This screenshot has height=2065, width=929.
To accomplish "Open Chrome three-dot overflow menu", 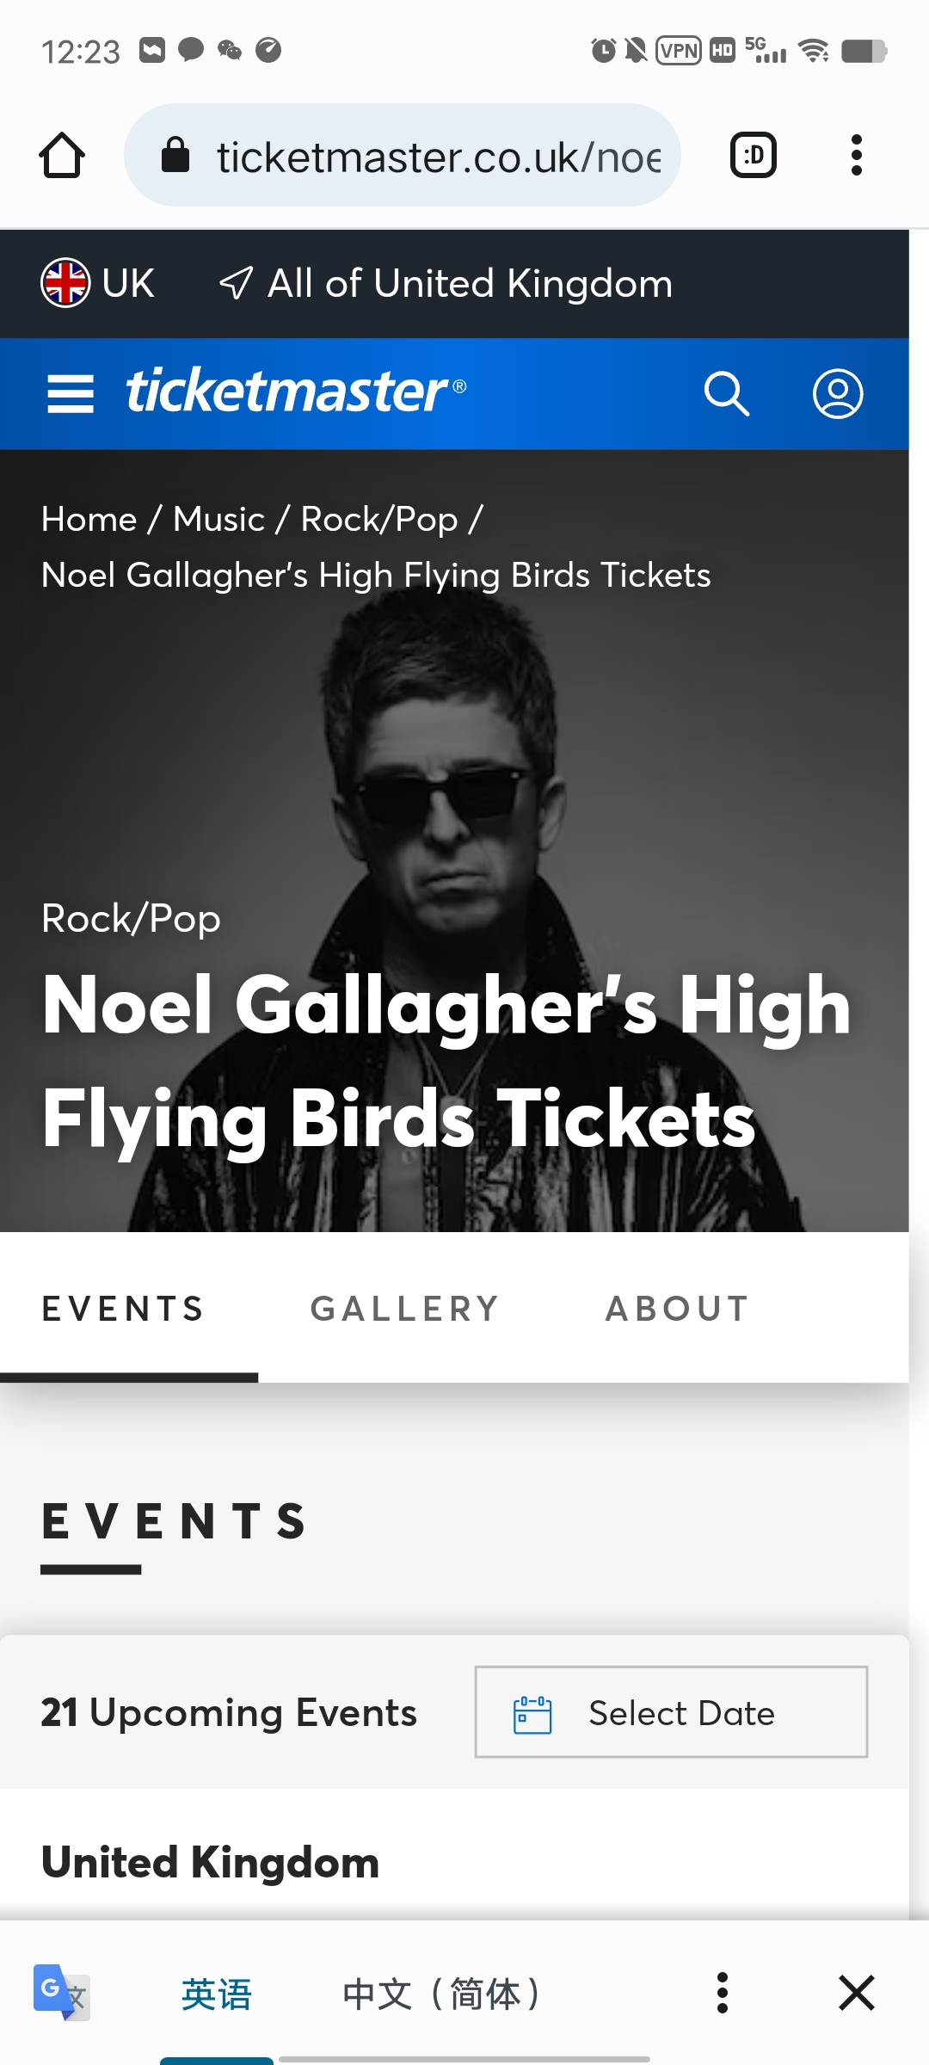I will tap(856, 155).
